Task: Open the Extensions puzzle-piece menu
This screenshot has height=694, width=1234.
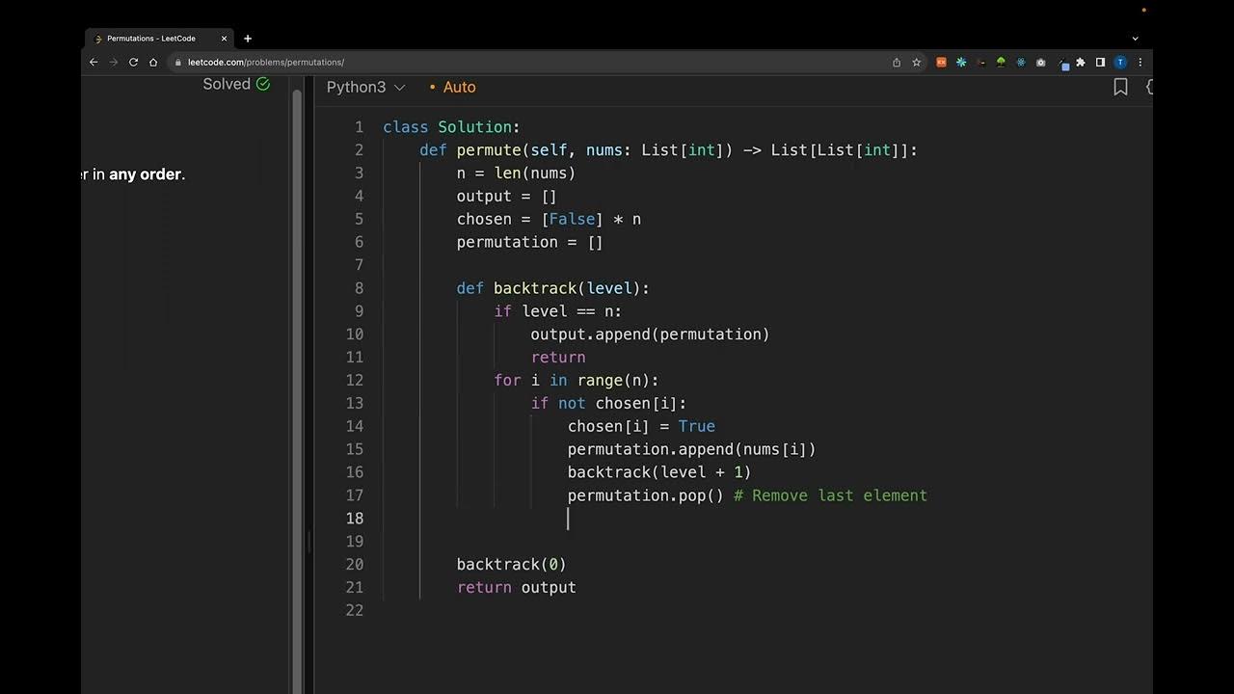Action: click(x=1081, y=62)
